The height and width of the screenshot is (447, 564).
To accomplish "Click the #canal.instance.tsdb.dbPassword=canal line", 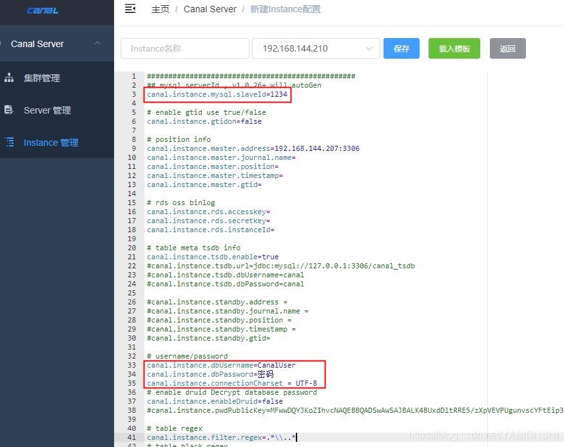I will point(225,284).
